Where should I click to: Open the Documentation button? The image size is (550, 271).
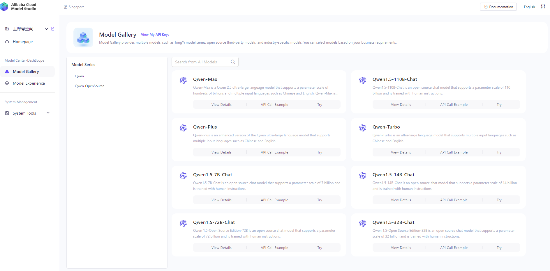[498, 7]
